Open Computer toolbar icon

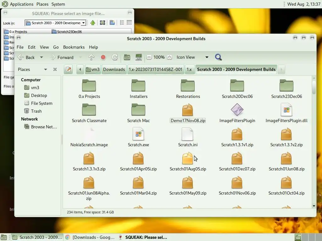pyautogui.click(x=139, y=57)
